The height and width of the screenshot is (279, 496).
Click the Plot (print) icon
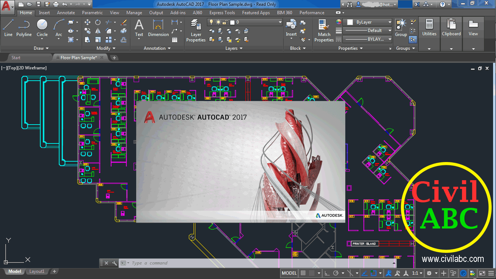[x=56, y=4]
